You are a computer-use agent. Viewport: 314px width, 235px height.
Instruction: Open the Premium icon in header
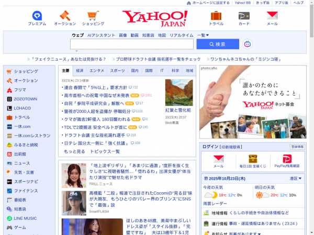(x=37, y=16)
